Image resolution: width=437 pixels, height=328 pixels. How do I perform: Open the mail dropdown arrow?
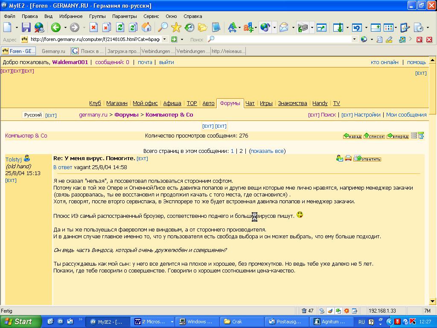click(x=293, y=27)
